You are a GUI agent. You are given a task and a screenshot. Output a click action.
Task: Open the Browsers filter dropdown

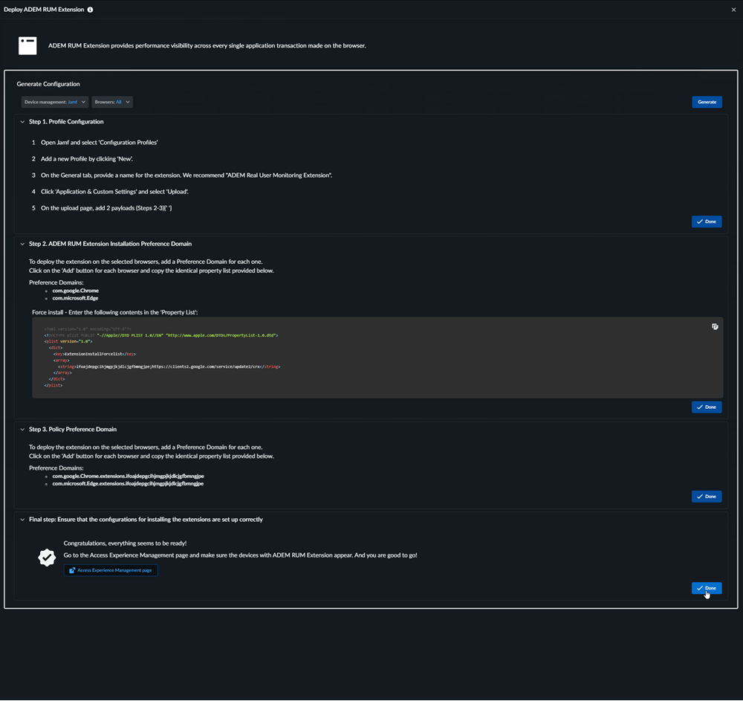coord(112,102)
